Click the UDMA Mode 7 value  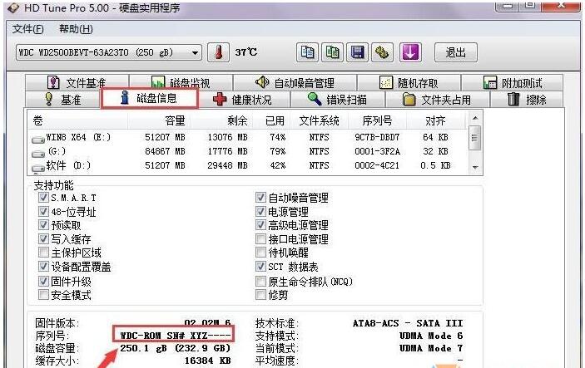click(x=431, y=348)
